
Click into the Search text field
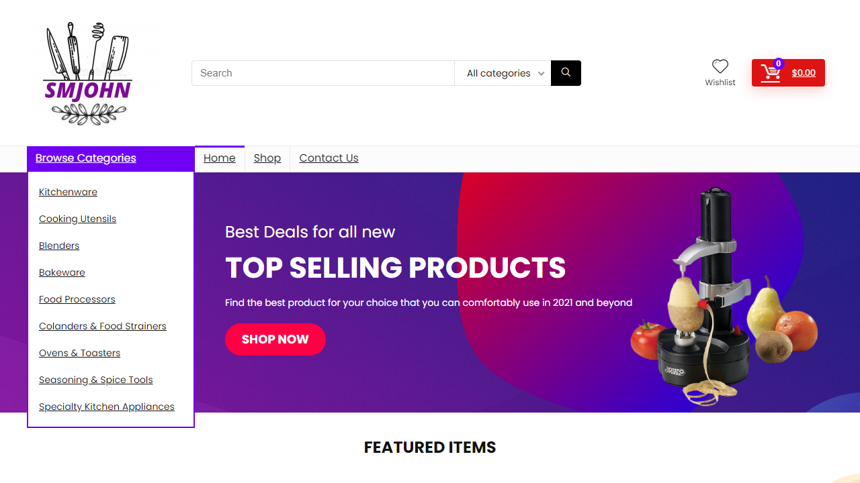pos(323,73)
